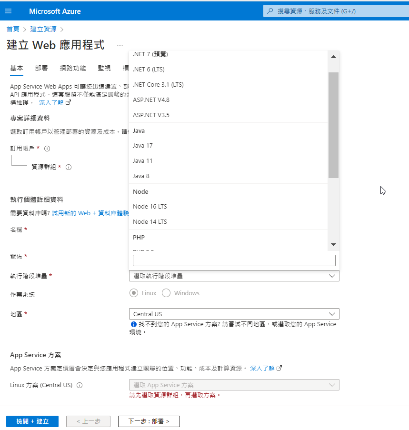Choose Java 8 runtime
This screenshot has height=430, width=409.
[228, 176]
